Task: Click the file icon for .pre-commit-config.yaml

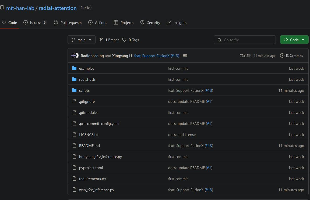Action: (74, 124)
